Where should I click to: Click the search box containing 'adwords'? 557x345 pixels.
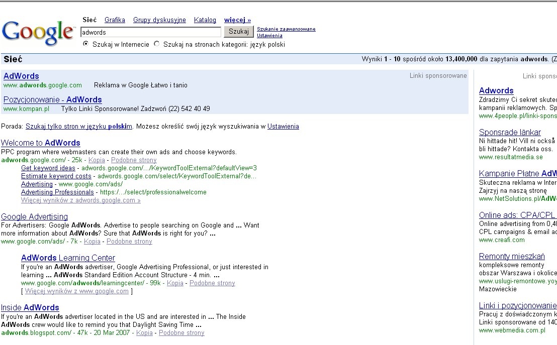pos(151,32)
